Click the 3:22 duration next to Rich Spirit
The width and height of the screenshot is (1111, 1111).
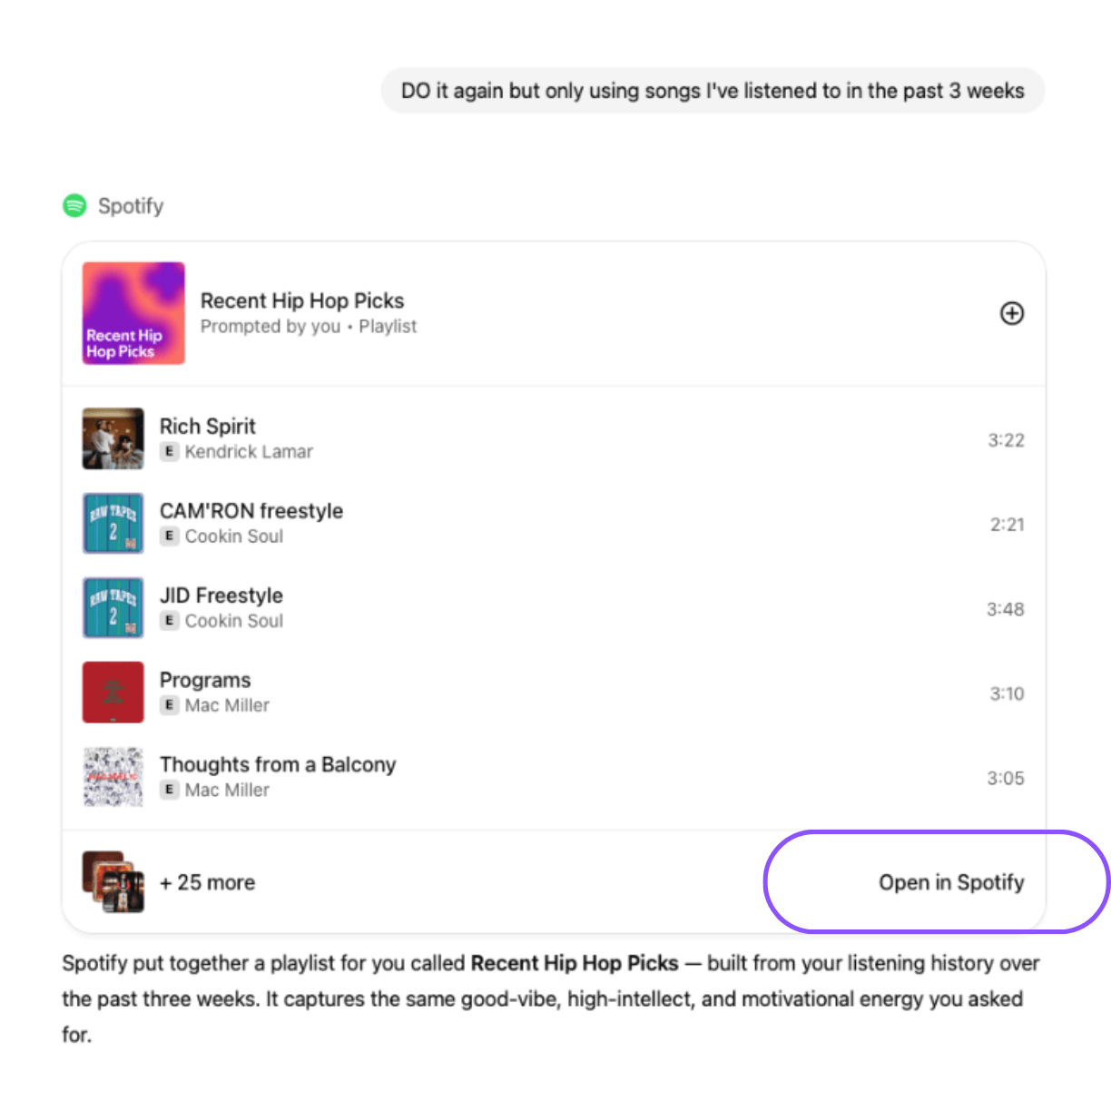1006,439
